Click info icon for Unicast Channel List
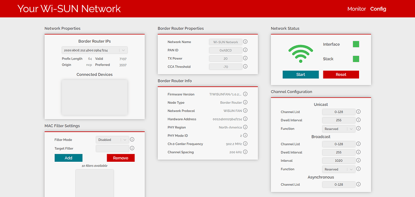 (x=358, y=112)
